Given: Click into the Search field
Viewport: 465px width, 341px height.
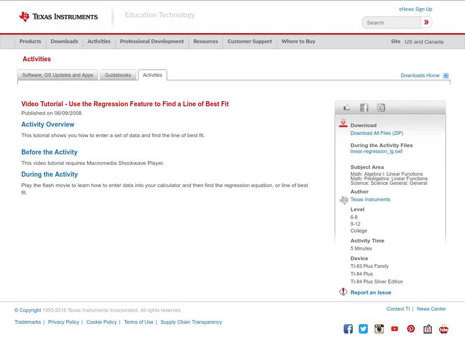Looking at the screenshot, I should tap(391, 23).
